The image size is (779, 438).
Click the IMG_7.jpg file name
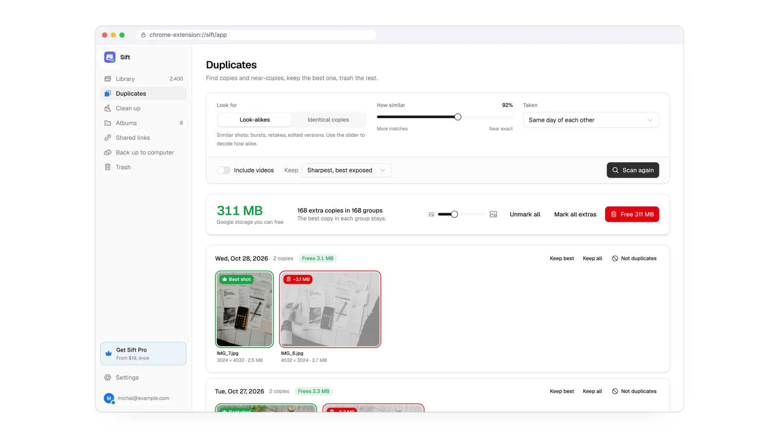[x=227, y=354]
